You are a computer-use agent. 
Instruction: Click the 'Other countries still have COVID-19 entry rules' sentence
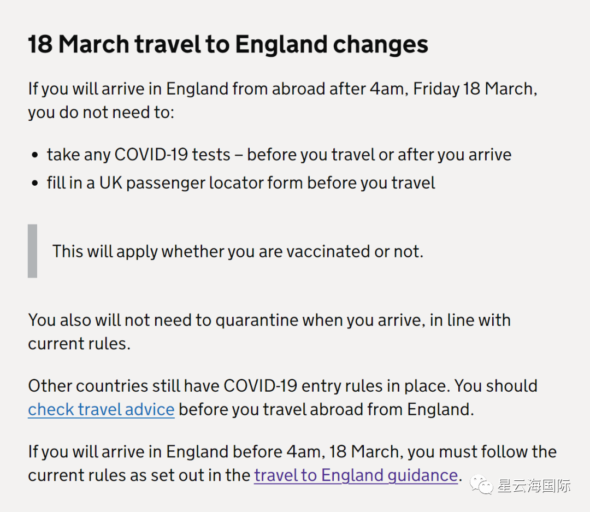(x=282, y=386)
